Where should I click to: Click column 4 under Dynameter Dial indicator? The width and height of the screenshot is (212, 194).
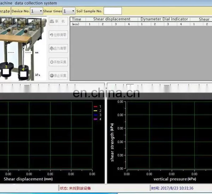181,24
